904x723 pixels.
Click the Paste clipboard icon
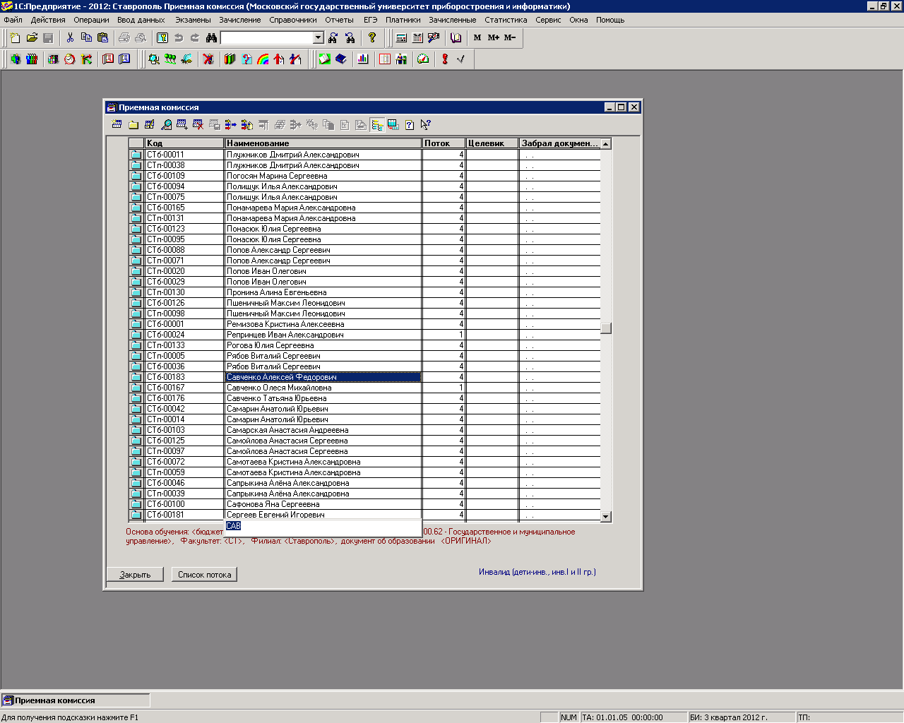103,37
